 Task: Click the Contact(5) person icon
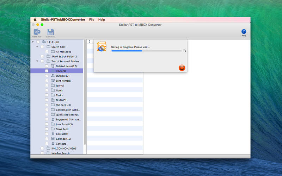pos(53,134)
